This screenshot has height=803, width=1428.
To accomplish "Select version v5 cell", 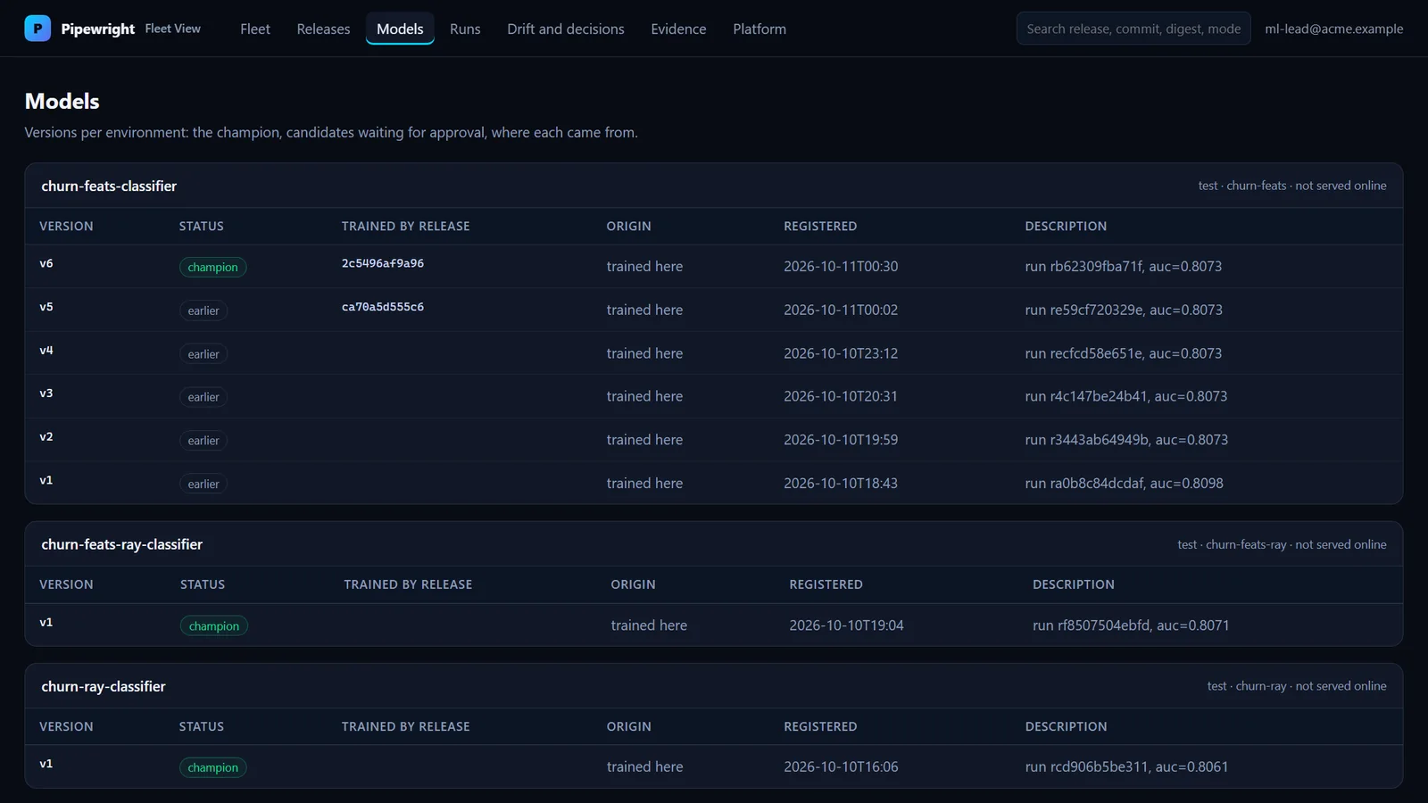I will tap(46, 307).
